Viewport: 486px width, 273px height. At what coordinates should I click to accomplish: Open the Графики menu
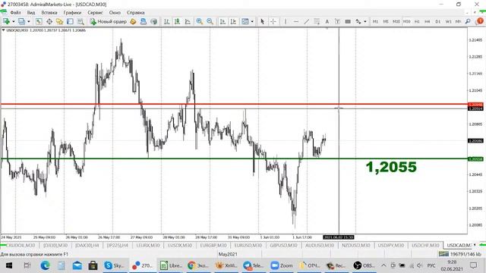(72, 13)
